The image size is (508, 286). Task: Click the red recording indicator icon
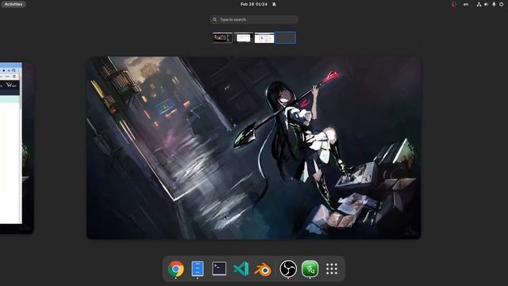[453, 4]
